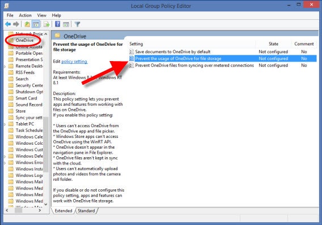The width and height of the screenshot is (322, 225).
Task: Toggle the Show/Hide Action Pane icon
Action: [66, 24]
